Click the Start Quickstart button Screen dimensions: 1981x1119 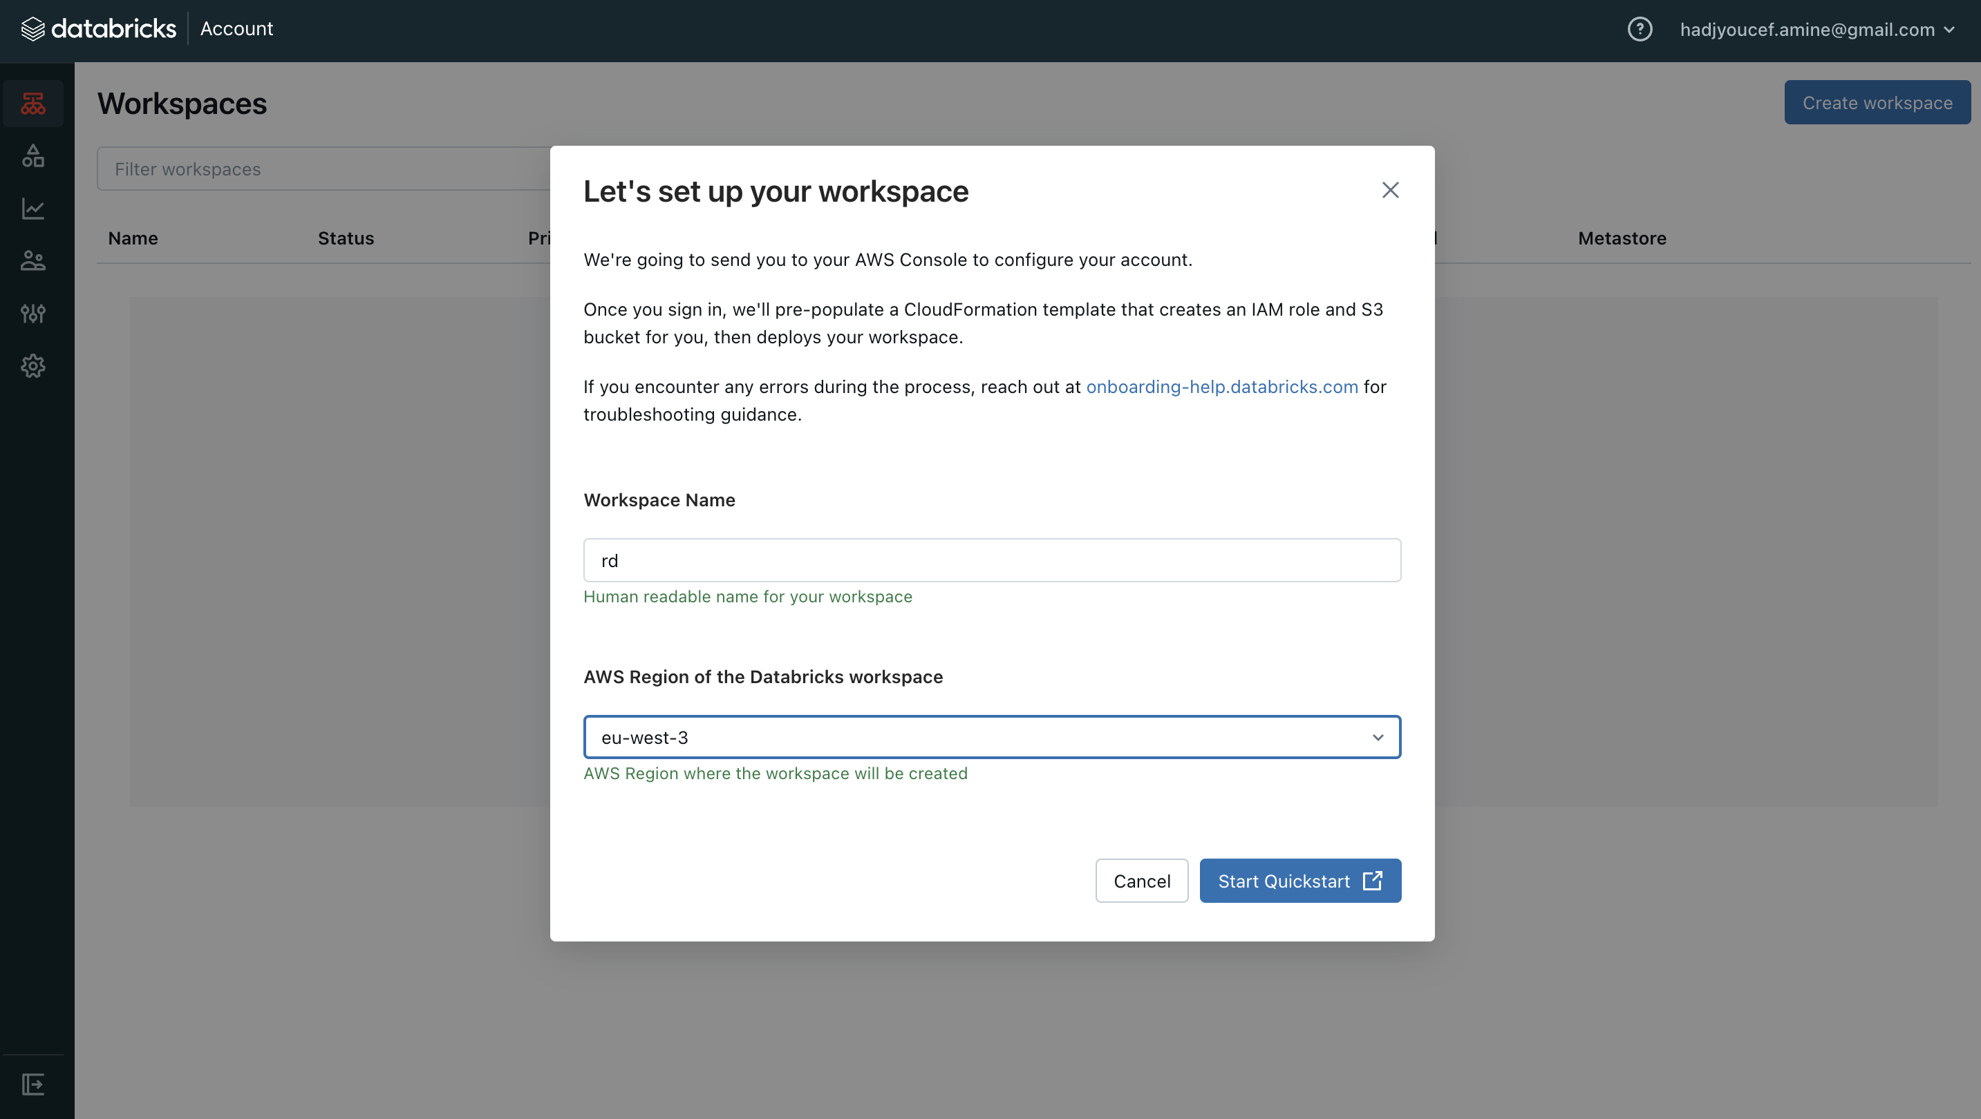pyautogui.click(x=1299, y=881)
